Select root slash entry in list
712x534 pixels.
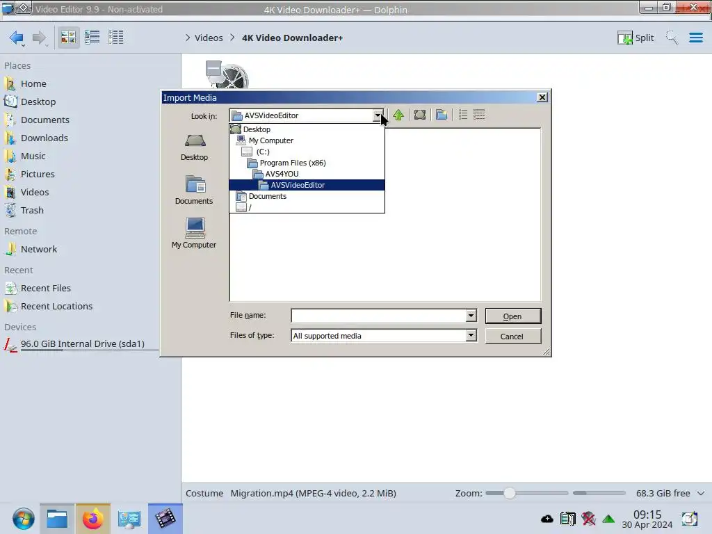coord(307,207)
